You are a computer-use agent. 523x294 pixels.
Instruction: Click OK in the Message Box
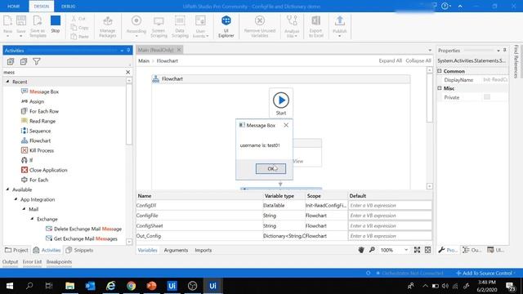coord(270,169)
